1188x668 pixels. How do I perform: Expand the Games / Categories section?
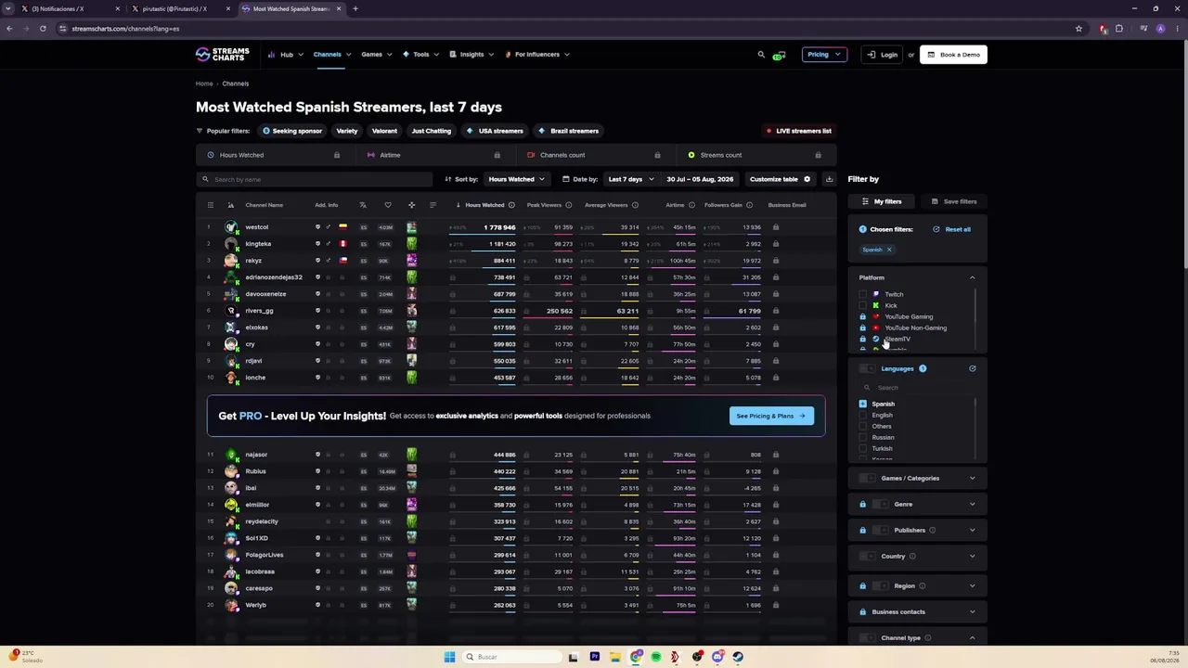[973, 478]
